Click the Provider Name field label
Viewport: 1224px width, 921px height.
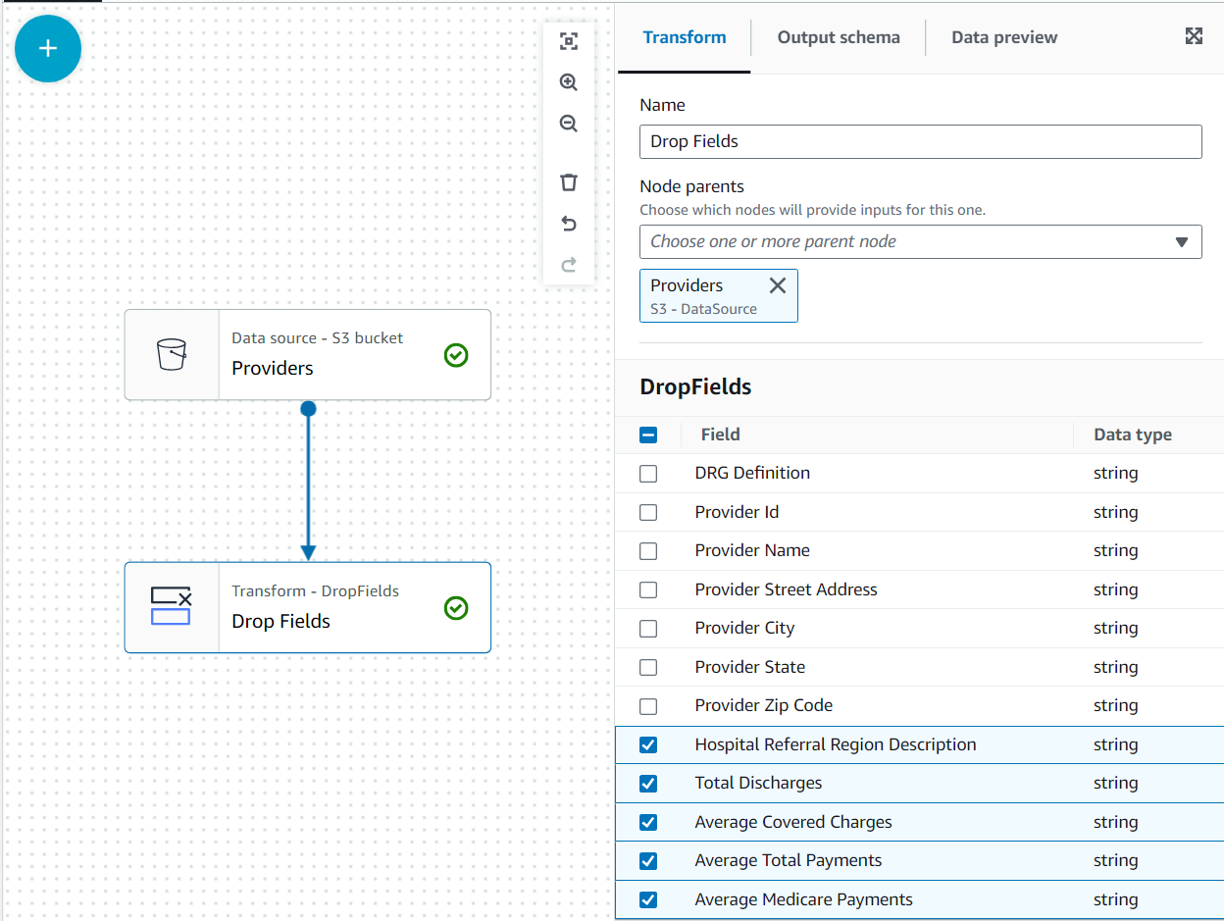coord(752,550)
